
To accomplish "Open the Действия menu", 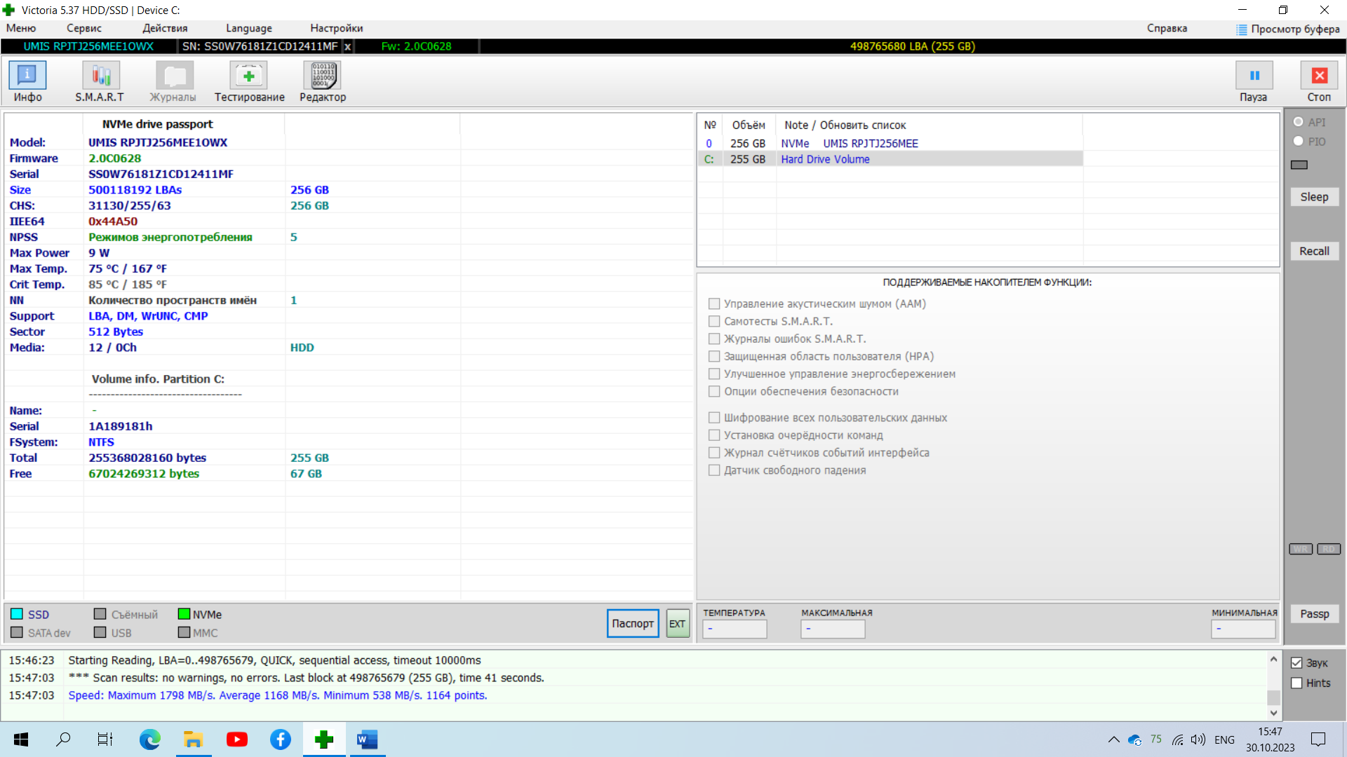I will tap(165, 28).
